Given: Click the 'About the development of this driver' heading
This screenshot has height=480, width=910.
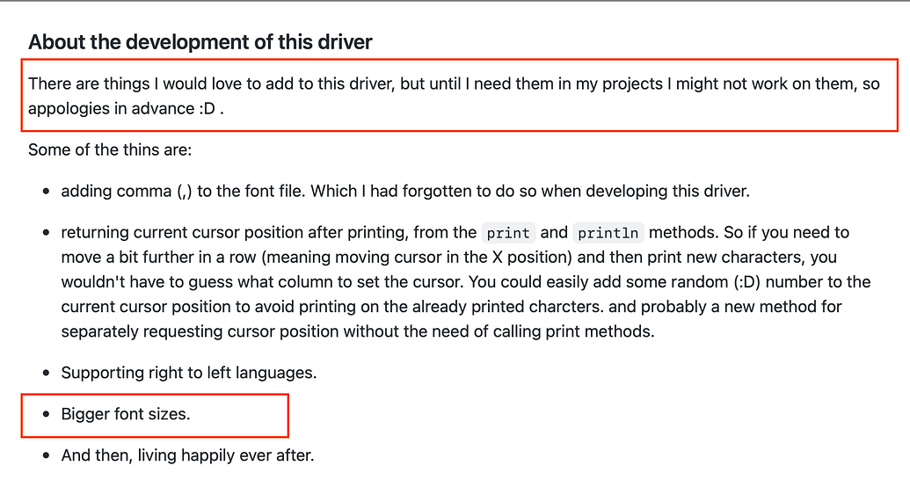Looking at the screenshot, I should tap(200, 42).
